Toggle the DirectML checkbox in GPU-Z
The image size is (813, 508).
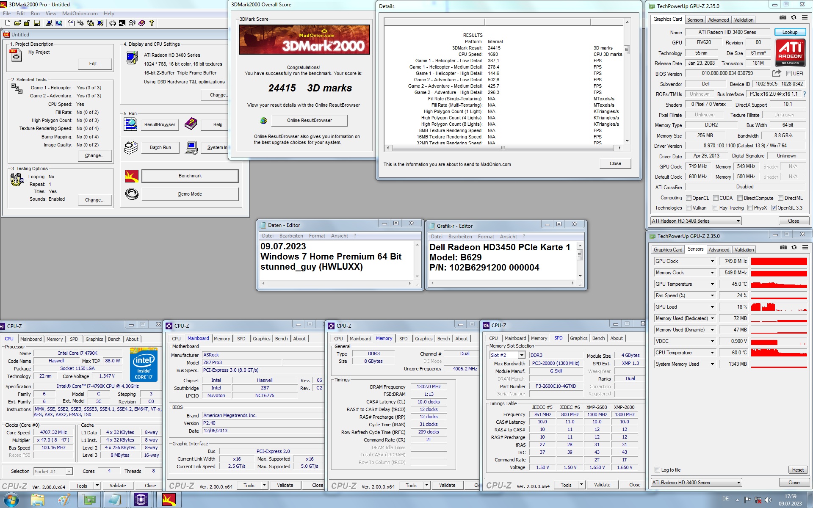tap(780, 198)
